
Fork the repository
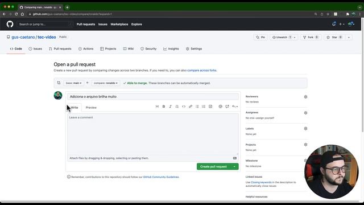point(311,37)
